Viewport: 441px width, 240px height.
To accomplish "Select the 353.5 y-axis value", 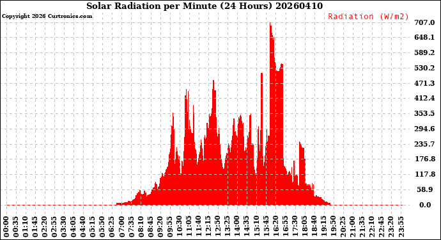I will [424, 113].
